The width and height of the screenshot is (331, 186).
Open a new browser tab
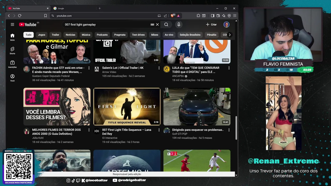tap(100, 8)
